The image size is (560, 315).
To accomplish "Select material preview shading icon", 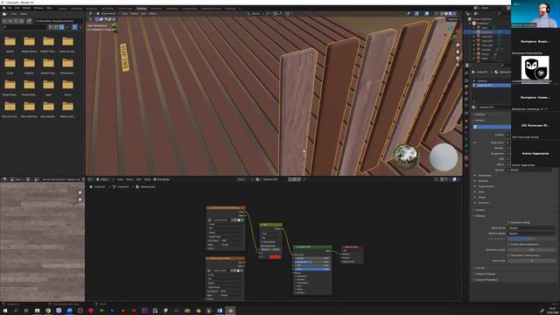I will pyautogui.click(x=451, y=14).
